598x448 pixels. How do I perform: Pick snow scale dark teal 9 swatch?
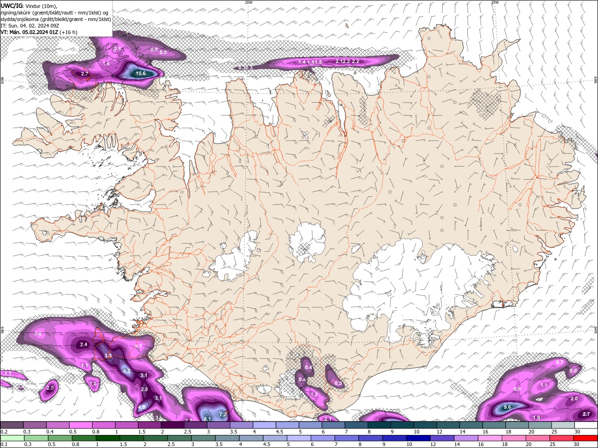point(402,425)
